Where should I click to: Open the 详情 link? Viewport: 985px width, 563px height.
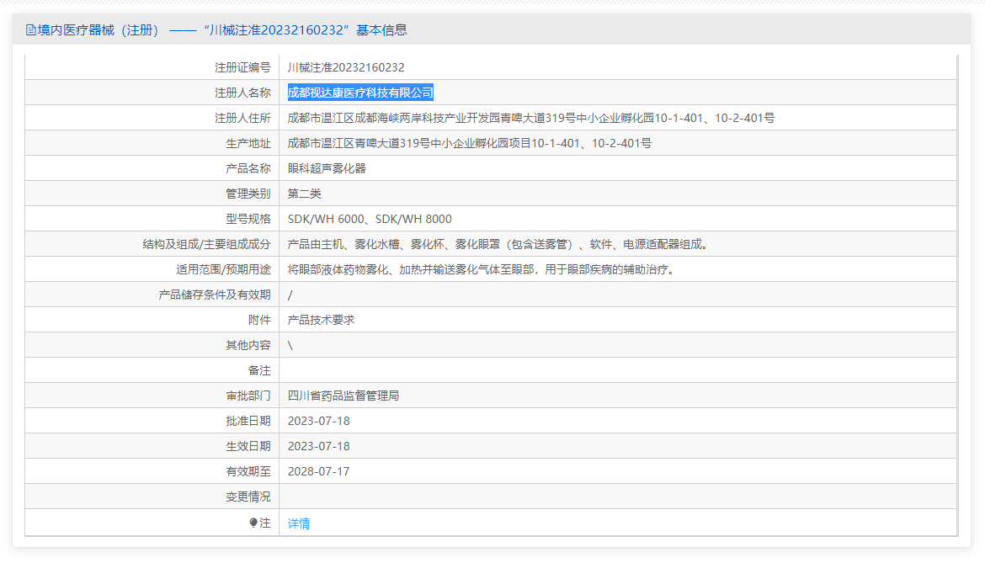[x=298, y=523]
